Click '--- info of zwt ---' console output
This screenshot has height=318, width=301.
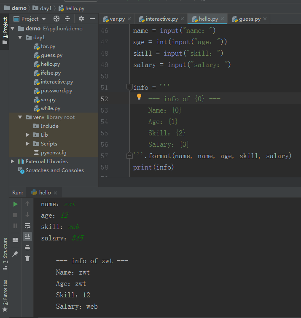tap(92, 261)
